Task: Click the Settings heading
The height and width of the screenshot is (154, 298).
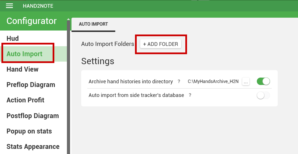Action: pyautogui.click(x=98, y=61)
